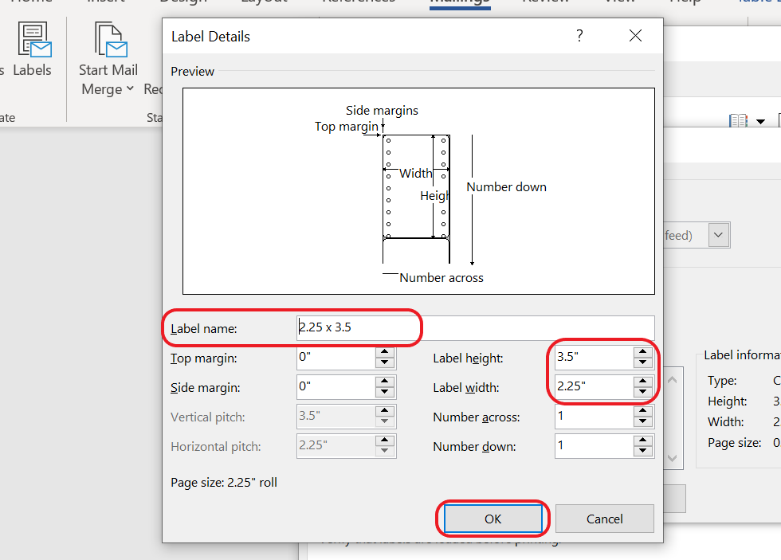Decrease Number down with the down arrow

(x=643, y=452)
